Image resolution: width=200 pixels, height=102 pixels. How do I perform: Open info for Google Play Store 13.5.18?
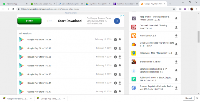click(x=116, y=48)
